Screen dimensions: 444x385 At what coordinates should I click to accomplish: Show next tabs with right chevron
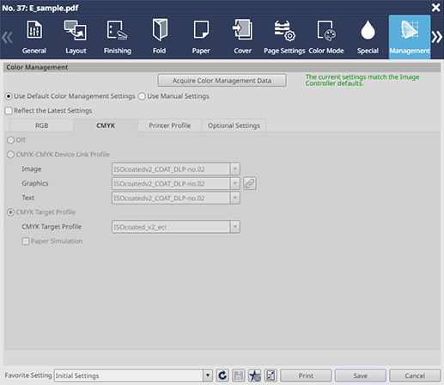pos(437,37)
